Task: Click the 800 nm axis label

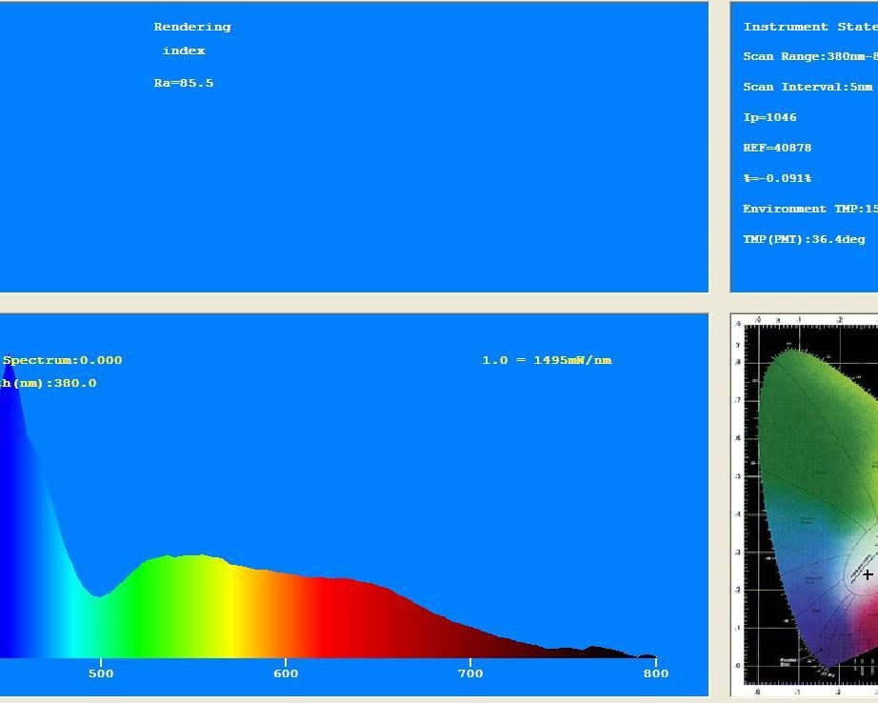Action: pyautogui.click(x=656, y=673)
